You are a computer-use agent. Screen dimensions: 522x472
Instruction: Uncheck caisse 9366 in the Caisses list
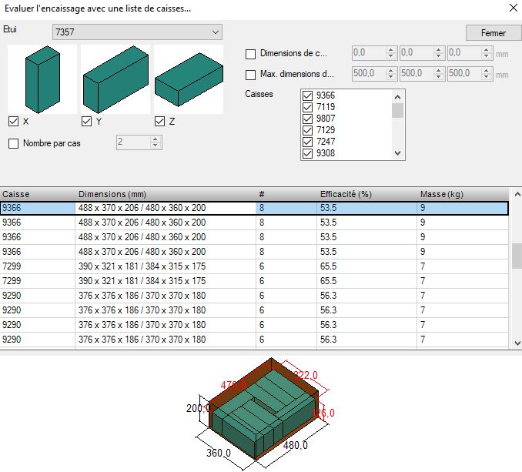(x=308, y=95)
